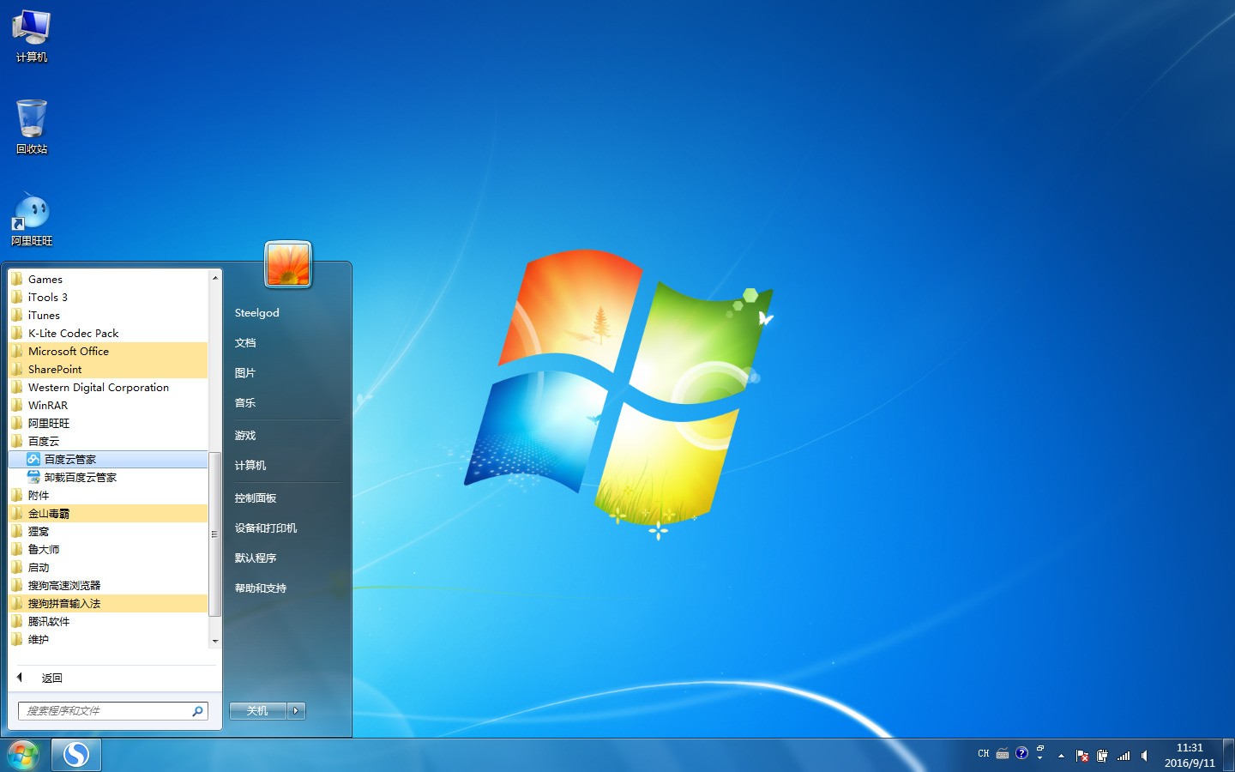Expand Western Digital Corporation folder
The image size is (1235, 772).
pyautogui.click(x=108, y=387)
